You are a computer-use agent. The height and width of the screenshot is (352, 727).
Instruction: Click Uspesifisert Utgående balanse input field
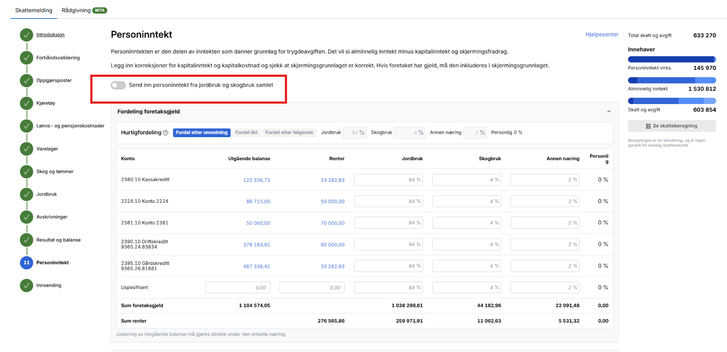coord(238,288)
